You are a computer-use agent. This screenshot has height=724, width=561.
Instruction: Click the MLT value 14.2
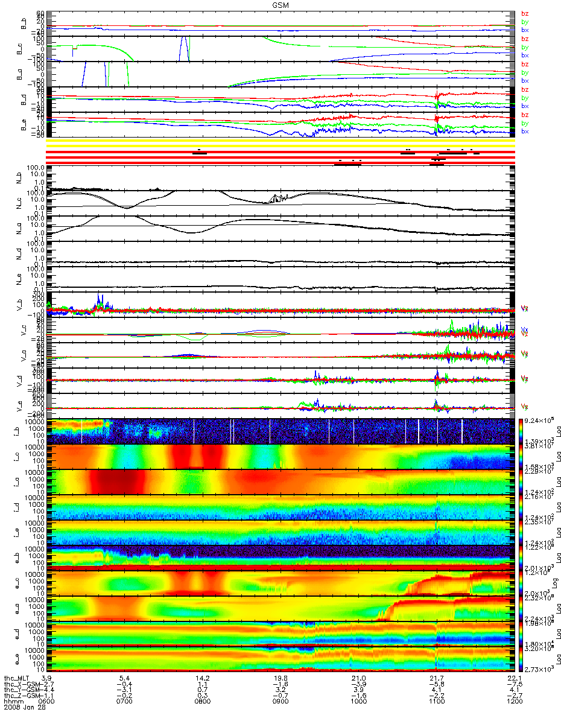[203, 679]
